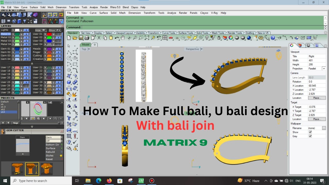Toggle the lock on the Metal 01 layer
This screenshot has width=329, height=185.
point(22,34)
